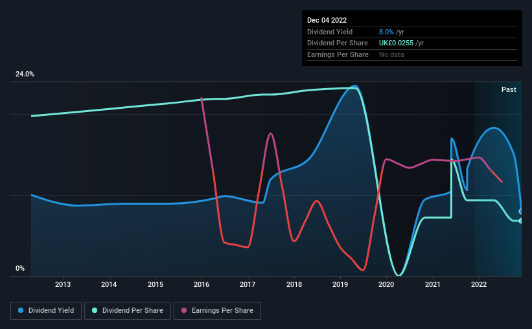Viewport: 532px width, 329px height.
Task: Toggle the Dividend Per Share legend button
Action: (x=128, y=311)
